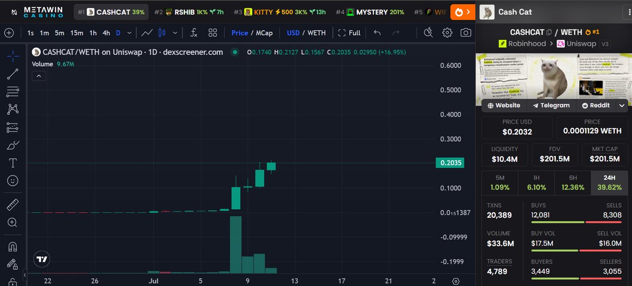
Task: Open the Cash Cat Telegram link
Action: (551, 105)
